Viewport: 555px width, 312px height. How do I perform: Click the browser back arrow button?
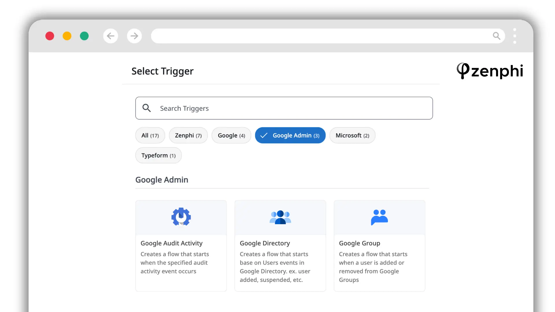coord(110,36)
